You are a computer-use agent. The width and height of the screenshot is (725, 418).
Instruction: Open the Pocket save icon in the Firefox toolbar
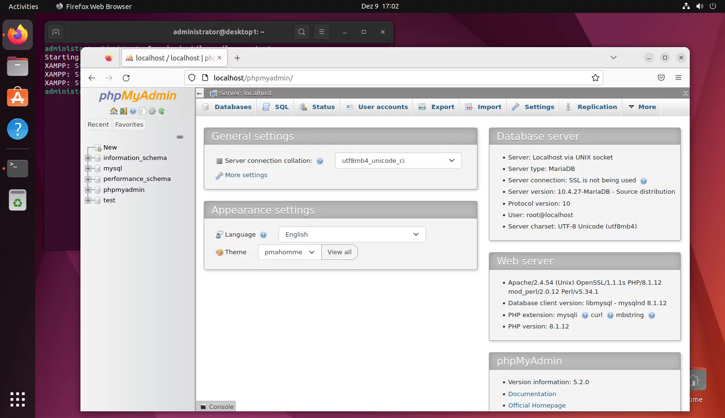(x=661, y=78)
